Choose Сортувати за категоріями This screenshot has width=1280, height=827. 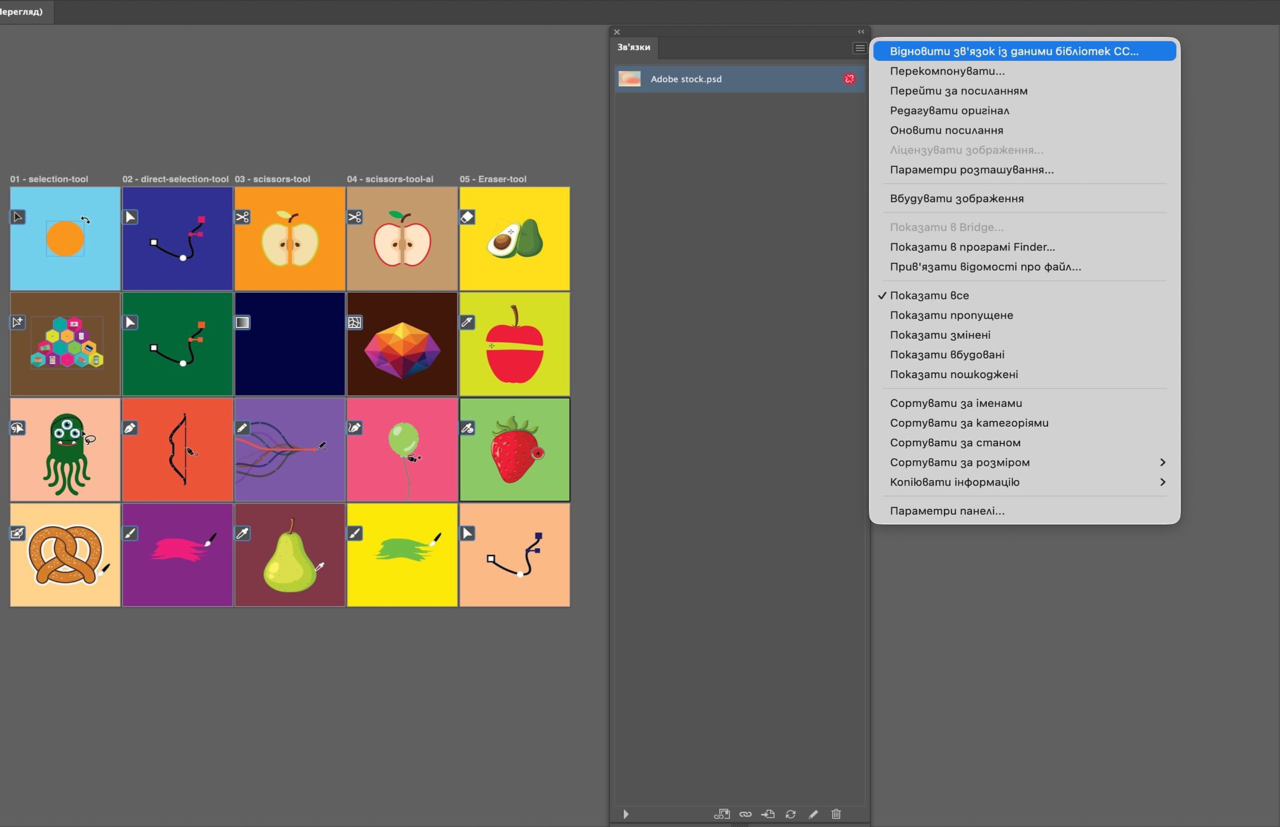pyautogui.click(x=1025, y=423)
